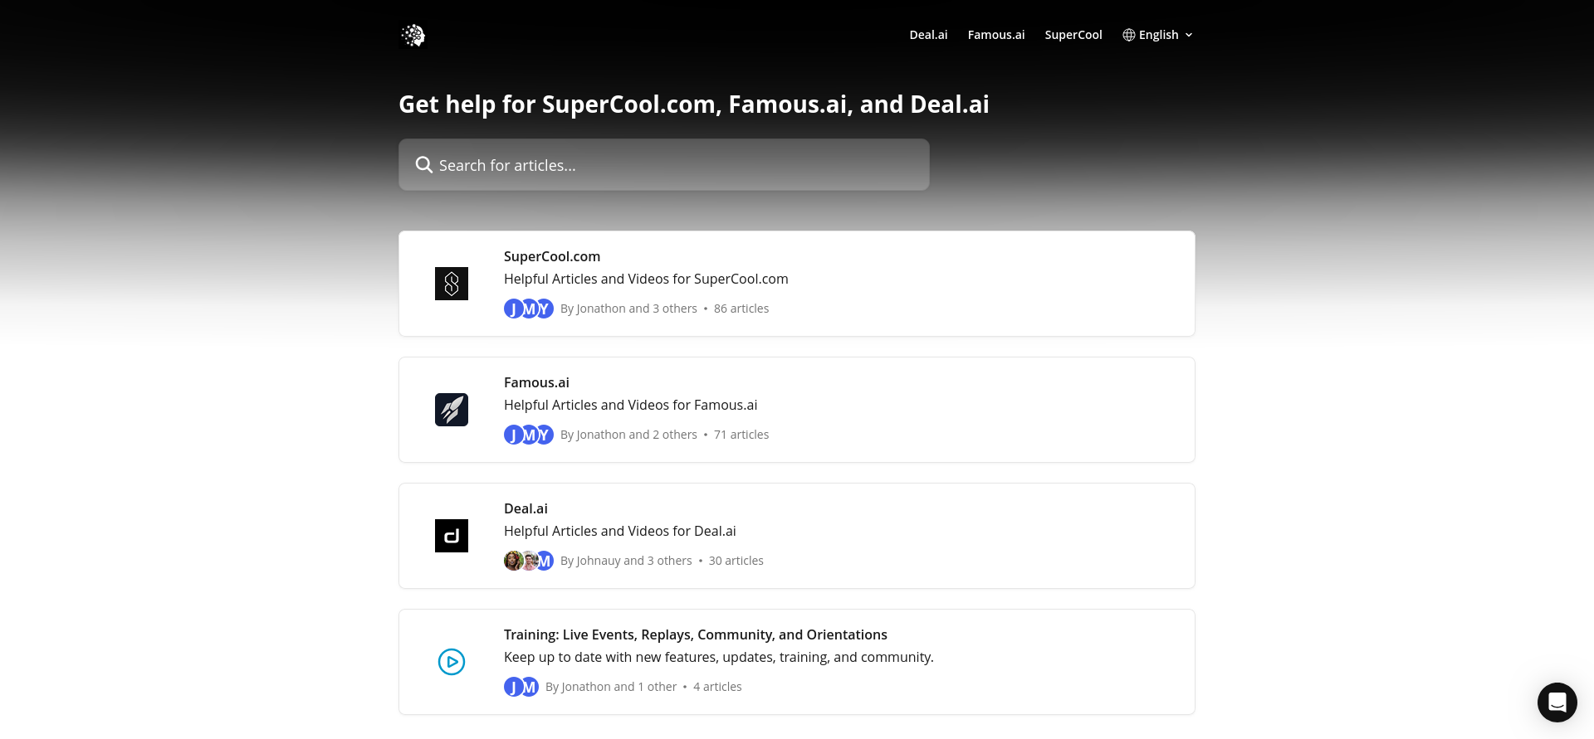1594x739 pixels.
Task: Click the Famous.ai rocket logo icon
Action: click(x=452, y=410)
